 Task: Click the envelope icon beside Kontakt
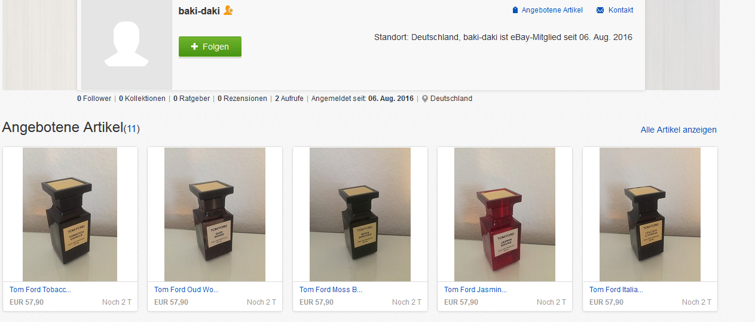(600, 10)
